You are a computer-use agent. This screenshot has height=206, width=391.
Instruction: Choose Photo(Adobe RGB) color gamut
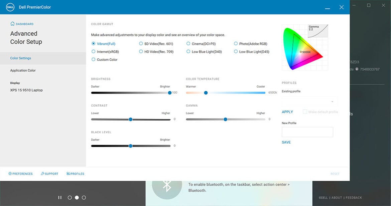point(251,44)
